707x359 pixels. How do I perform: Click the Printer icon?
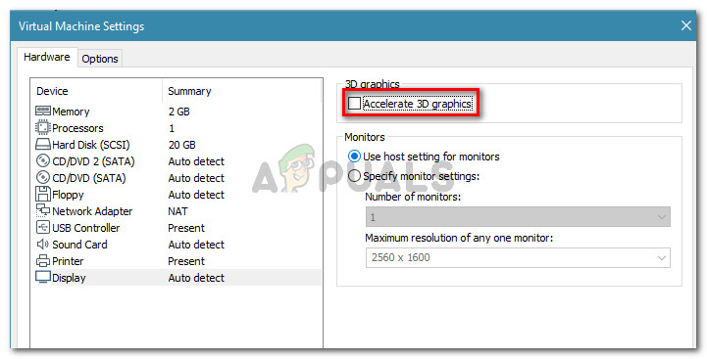pos(43,260)
